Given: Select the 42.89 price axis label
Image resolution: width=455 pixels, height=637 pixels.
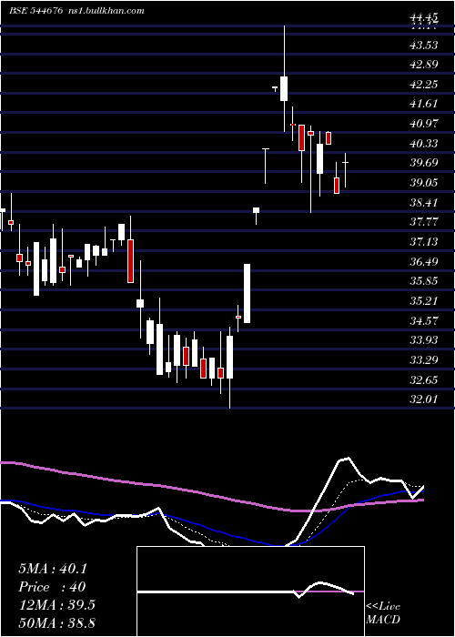Looking at the screenshot, I should point(424,65).
